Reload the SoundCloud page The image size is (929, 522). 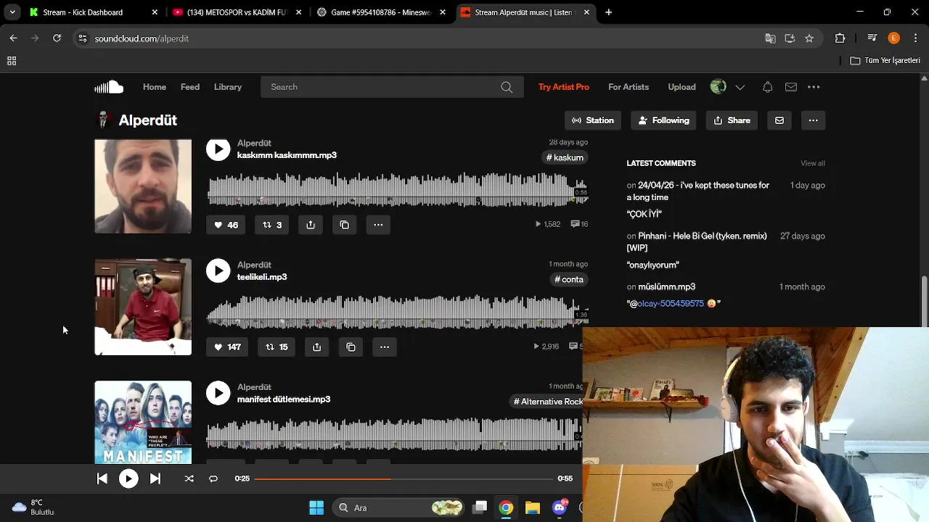[x=57, y=38]
